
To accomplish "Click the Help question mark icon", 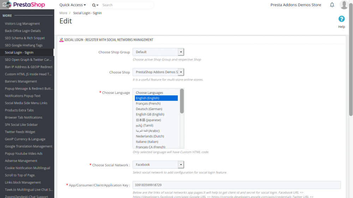I will (341, 19).
